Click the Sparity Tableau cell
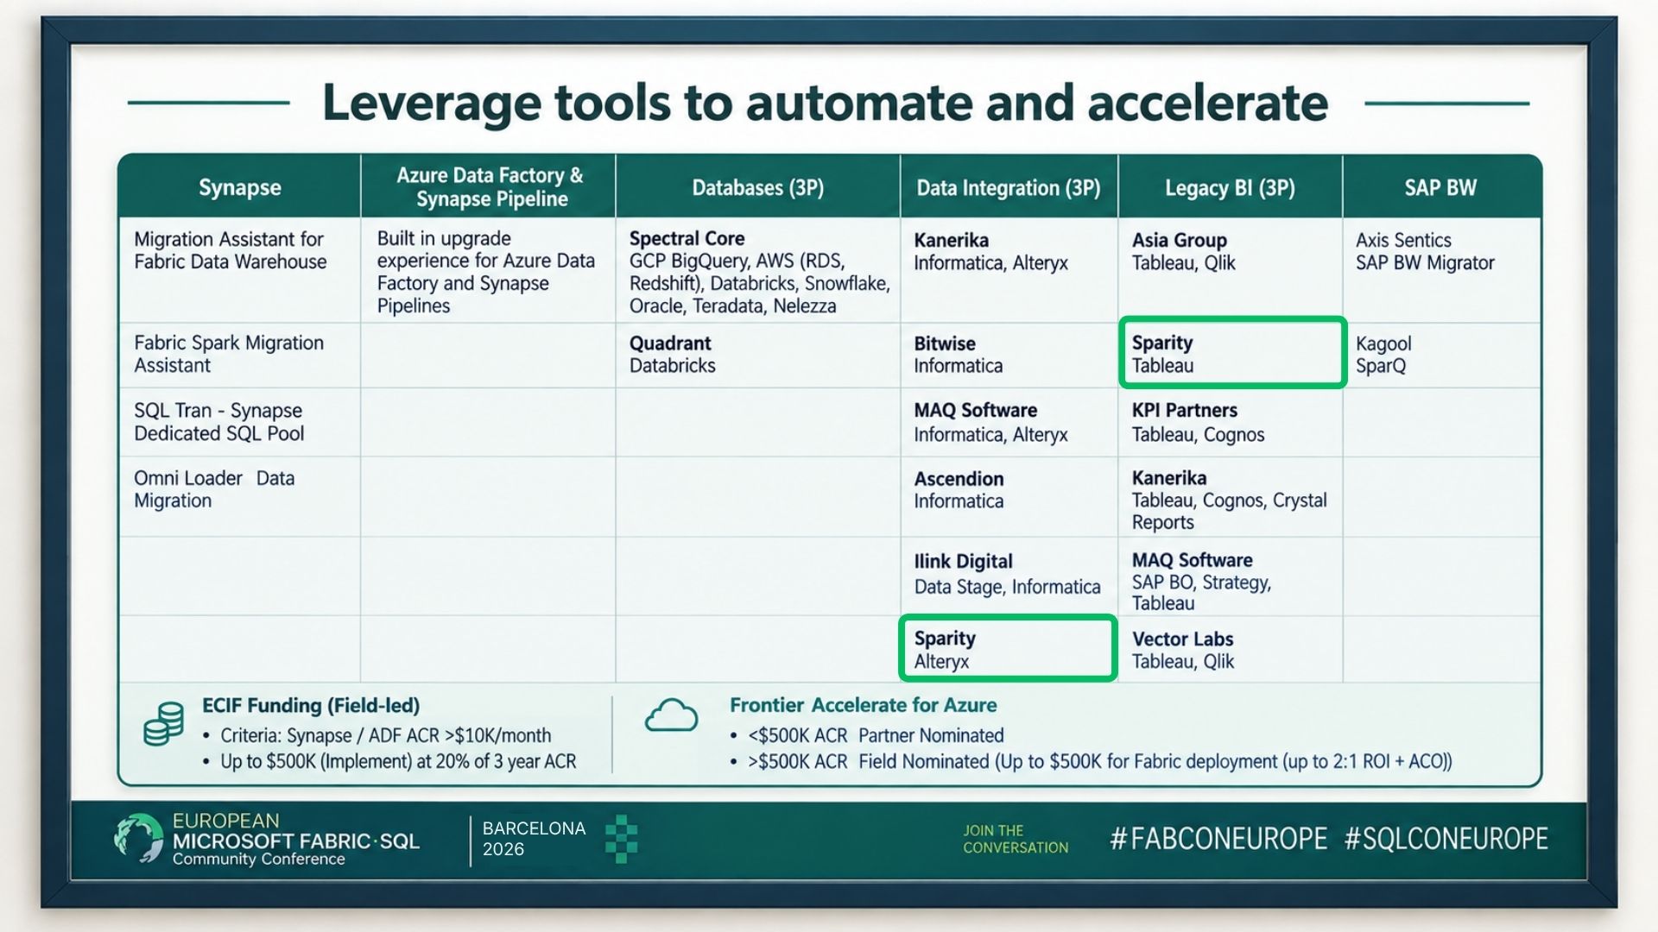 click(x=1232, y=352)
